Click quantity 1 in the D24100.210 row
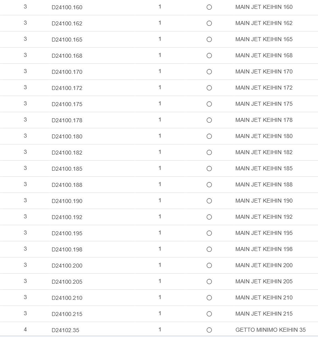Image resolution: width=318 pixels, height=337 pixels. pyautogui.click(x=160, y=297)
